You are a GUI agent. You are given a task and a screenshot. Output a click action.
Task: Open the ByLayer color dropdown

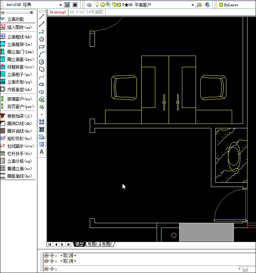pos(237,5)
